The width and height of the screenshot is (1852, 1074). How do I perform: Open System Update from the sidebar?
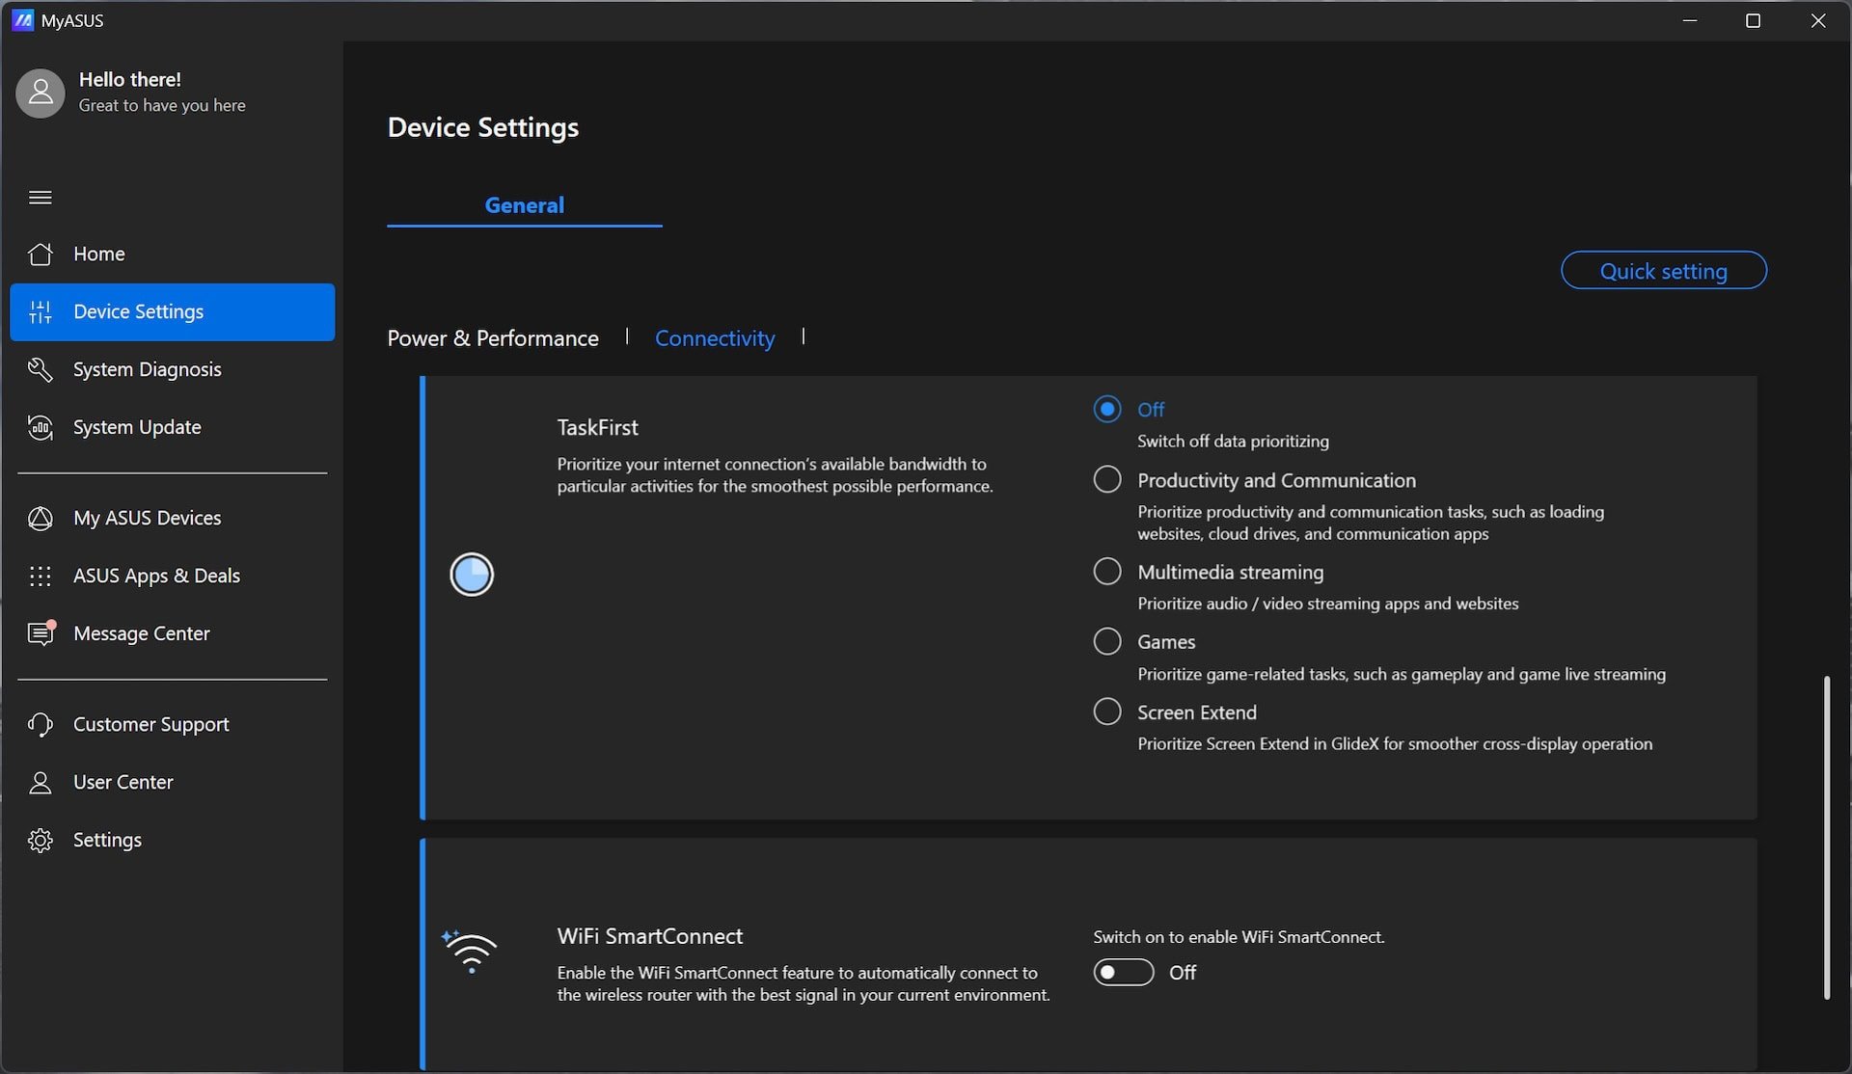point(173,427)
